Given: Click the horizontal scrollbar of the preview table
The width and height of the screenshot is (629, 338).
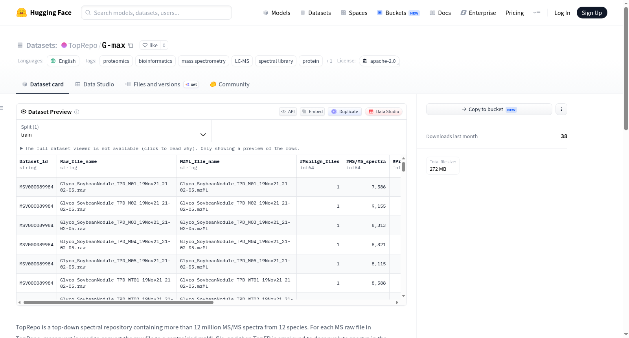Looking at the screenshot, I should [118, 303].
